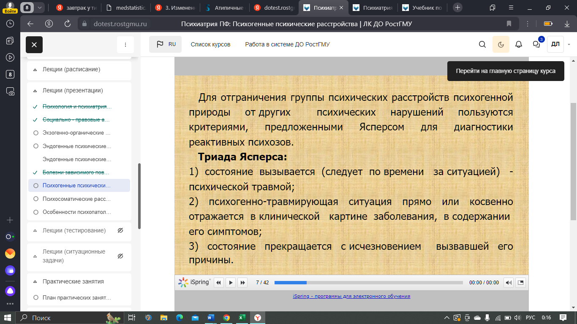Bookmark this page with bookmark icon
Image resolution: width=577 pixels, height=324 pixels.
(x=509, y=24)
